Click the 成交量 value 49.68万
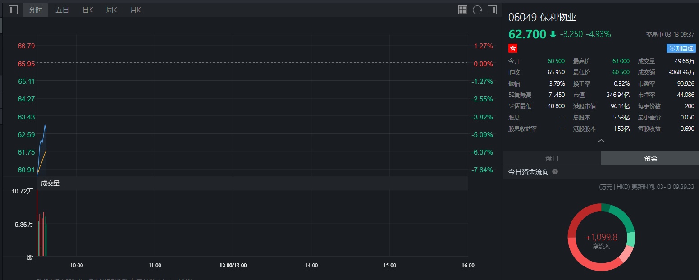Image resolution: width=699 pixels, height=280 pixels. 685,61
